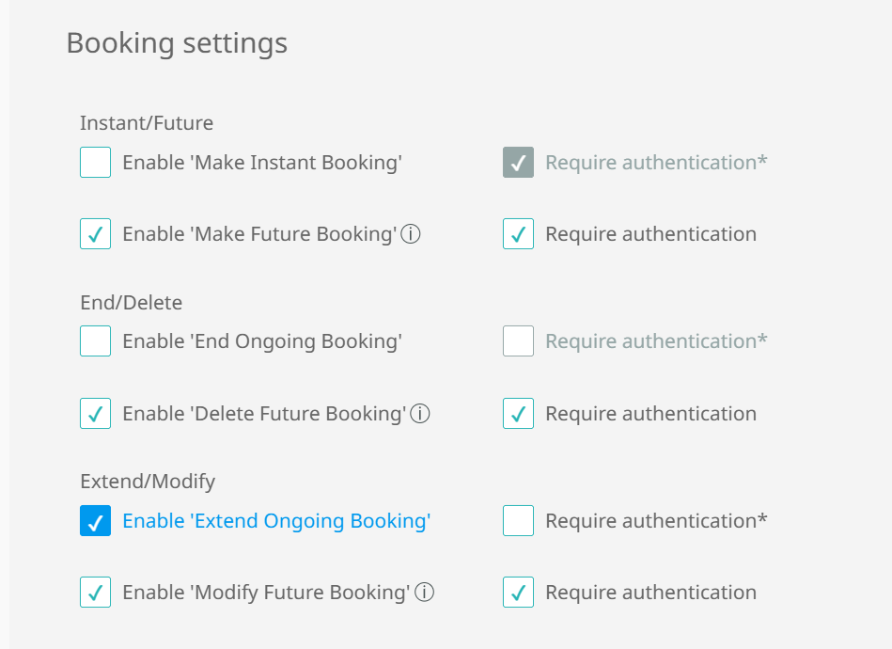Click 'Enable Make Instant Booking' label

pyautogui.click(x=262, y=163)
